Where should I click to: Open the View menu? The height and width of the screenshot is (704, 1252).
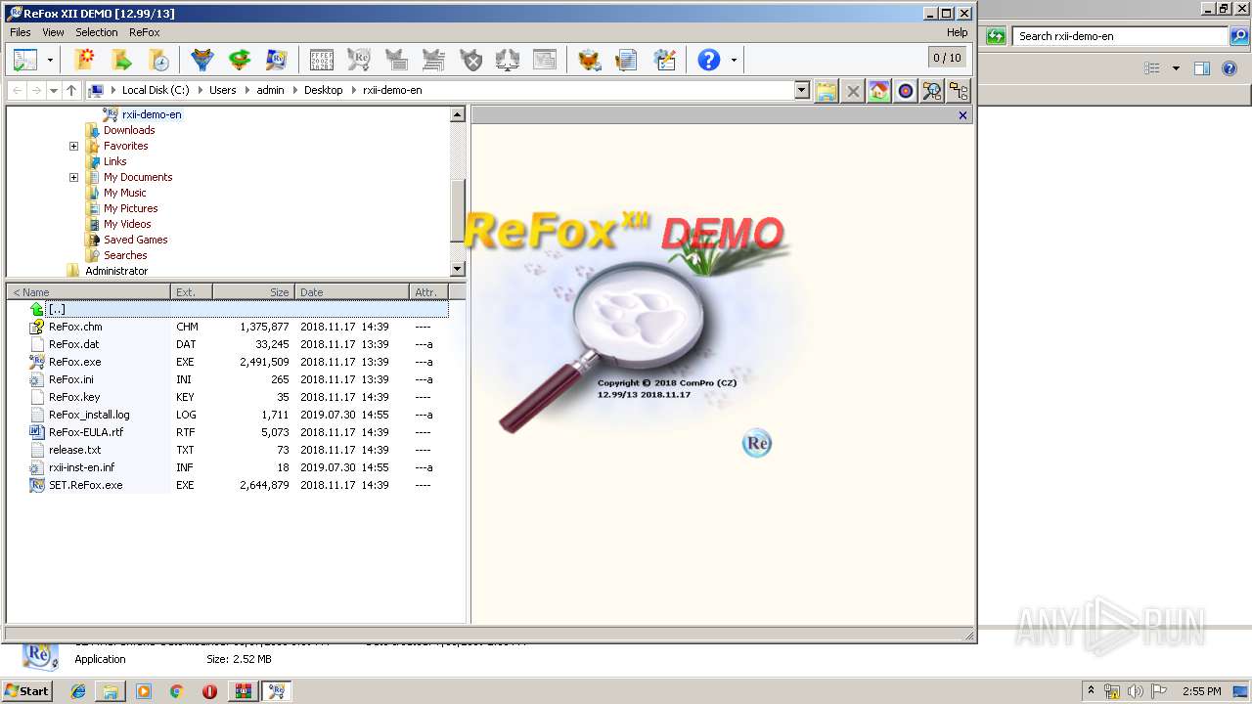[x=53, y=32]
